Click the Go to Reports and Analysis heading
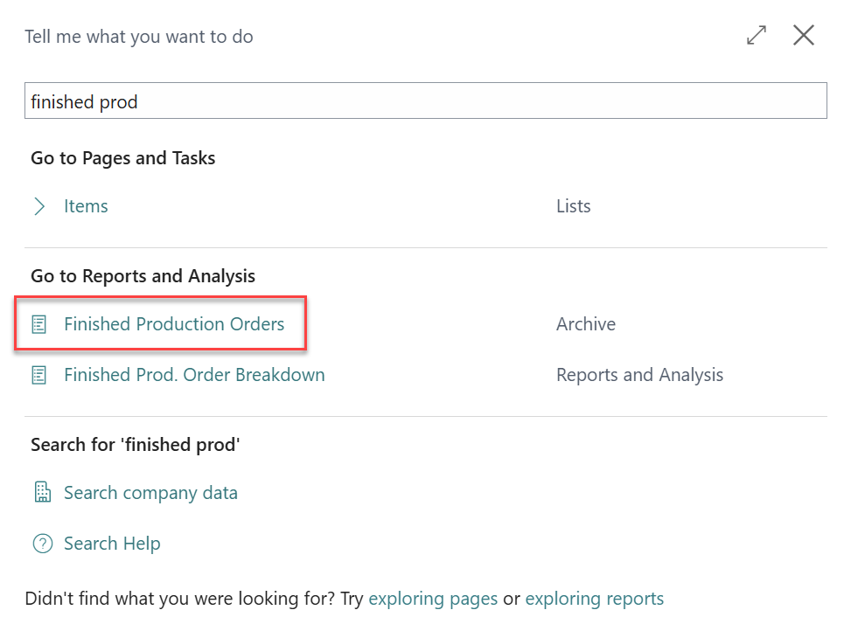The height and width of the screenshot is (617, 851). [143, 276]
